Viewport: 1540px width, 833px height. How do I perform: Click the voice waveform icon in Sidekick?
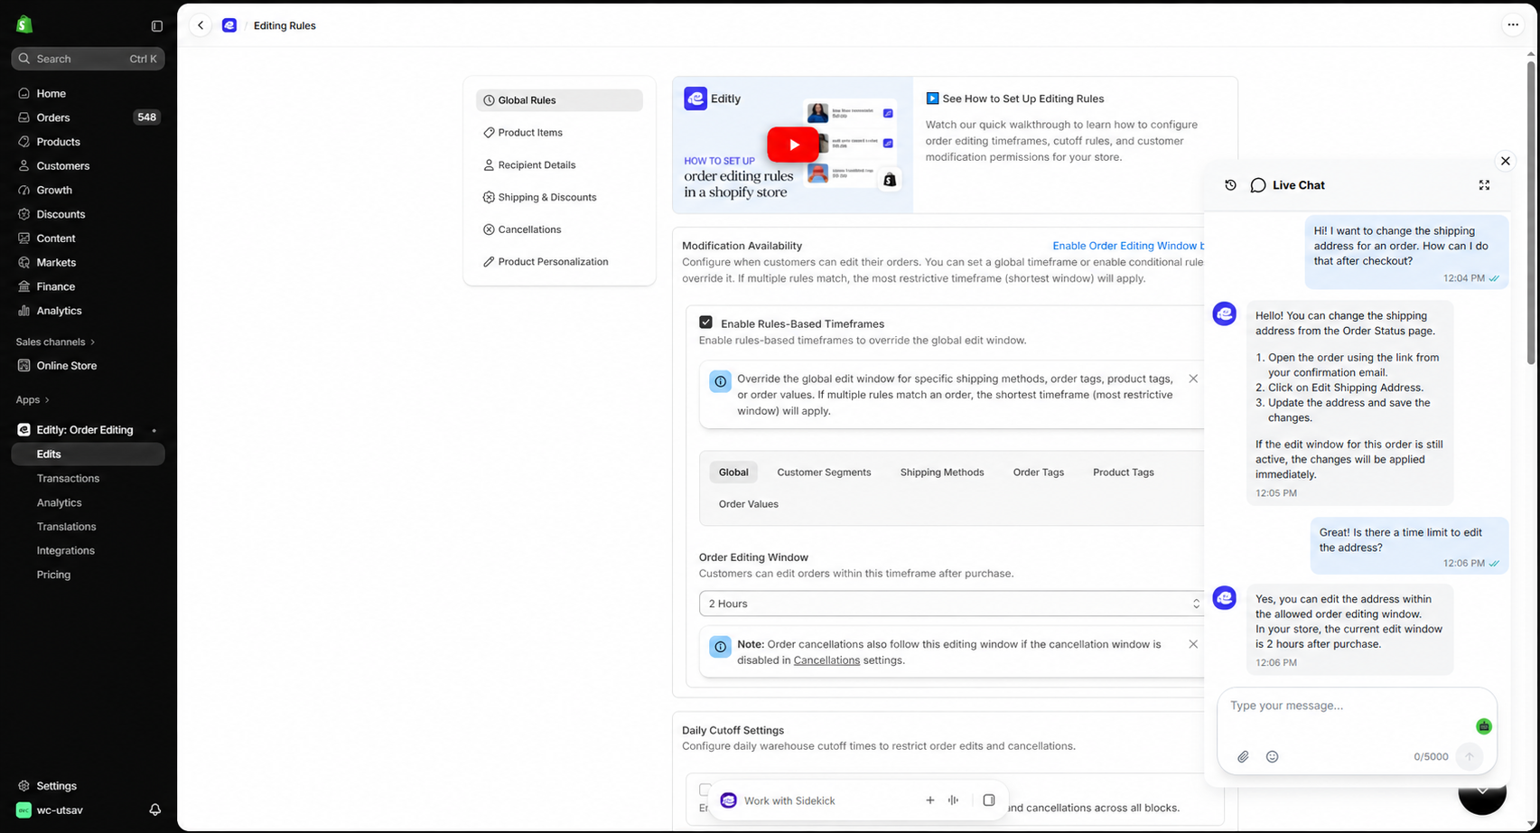tap(953, 800)
